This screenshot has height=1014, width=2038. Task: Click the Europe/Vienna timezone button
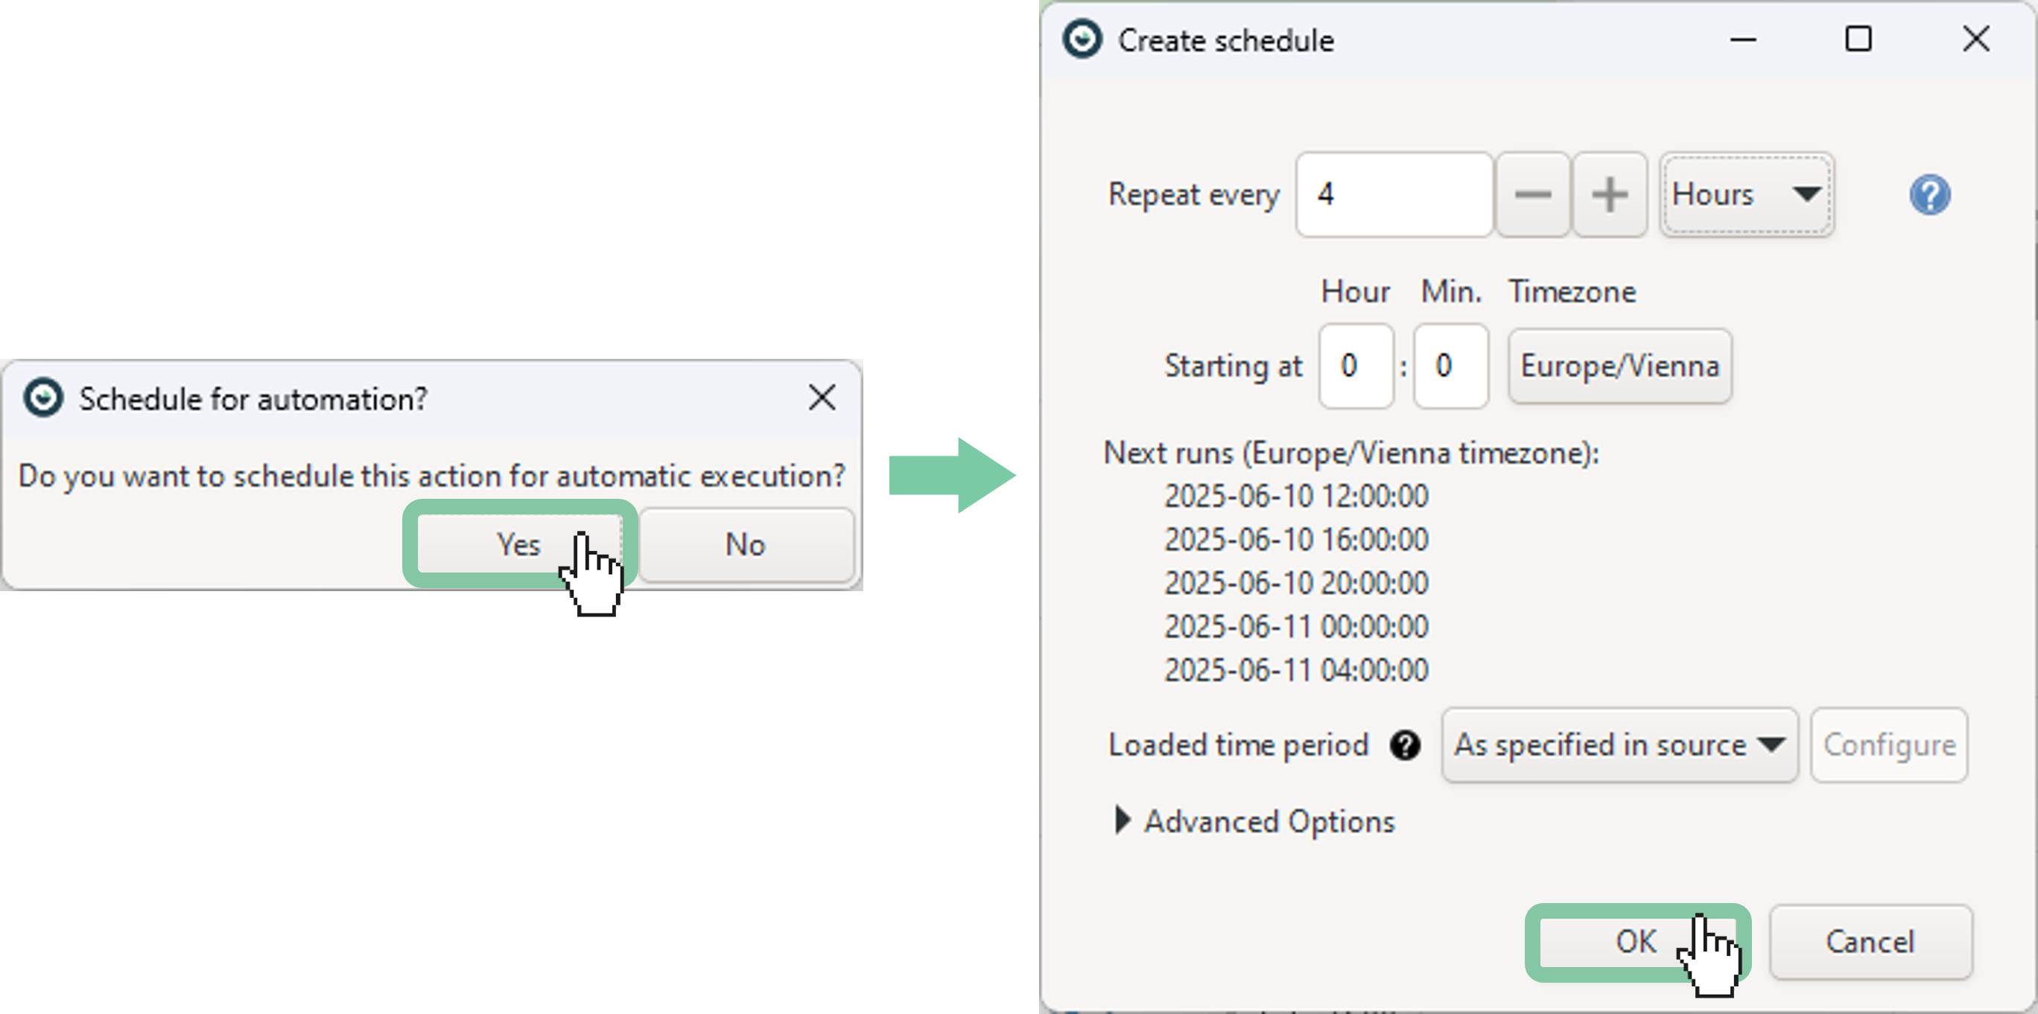click(x=1619, y=366)
